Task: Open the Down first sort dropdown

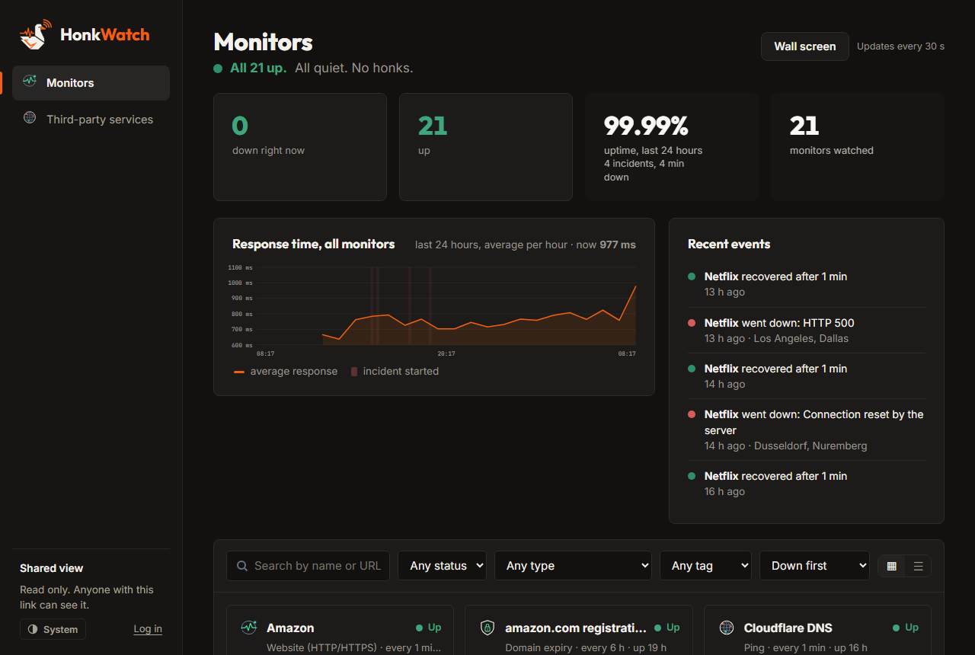Action: coord(814,566)
